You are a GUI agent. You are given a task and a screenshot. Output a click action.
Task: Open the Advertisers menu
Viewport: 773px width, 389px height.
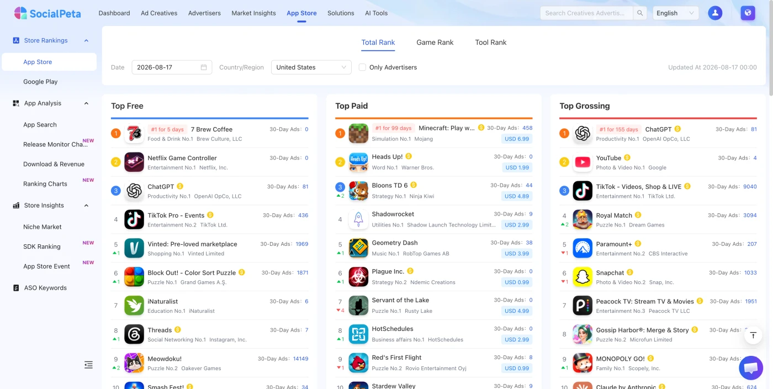(204, 13)
